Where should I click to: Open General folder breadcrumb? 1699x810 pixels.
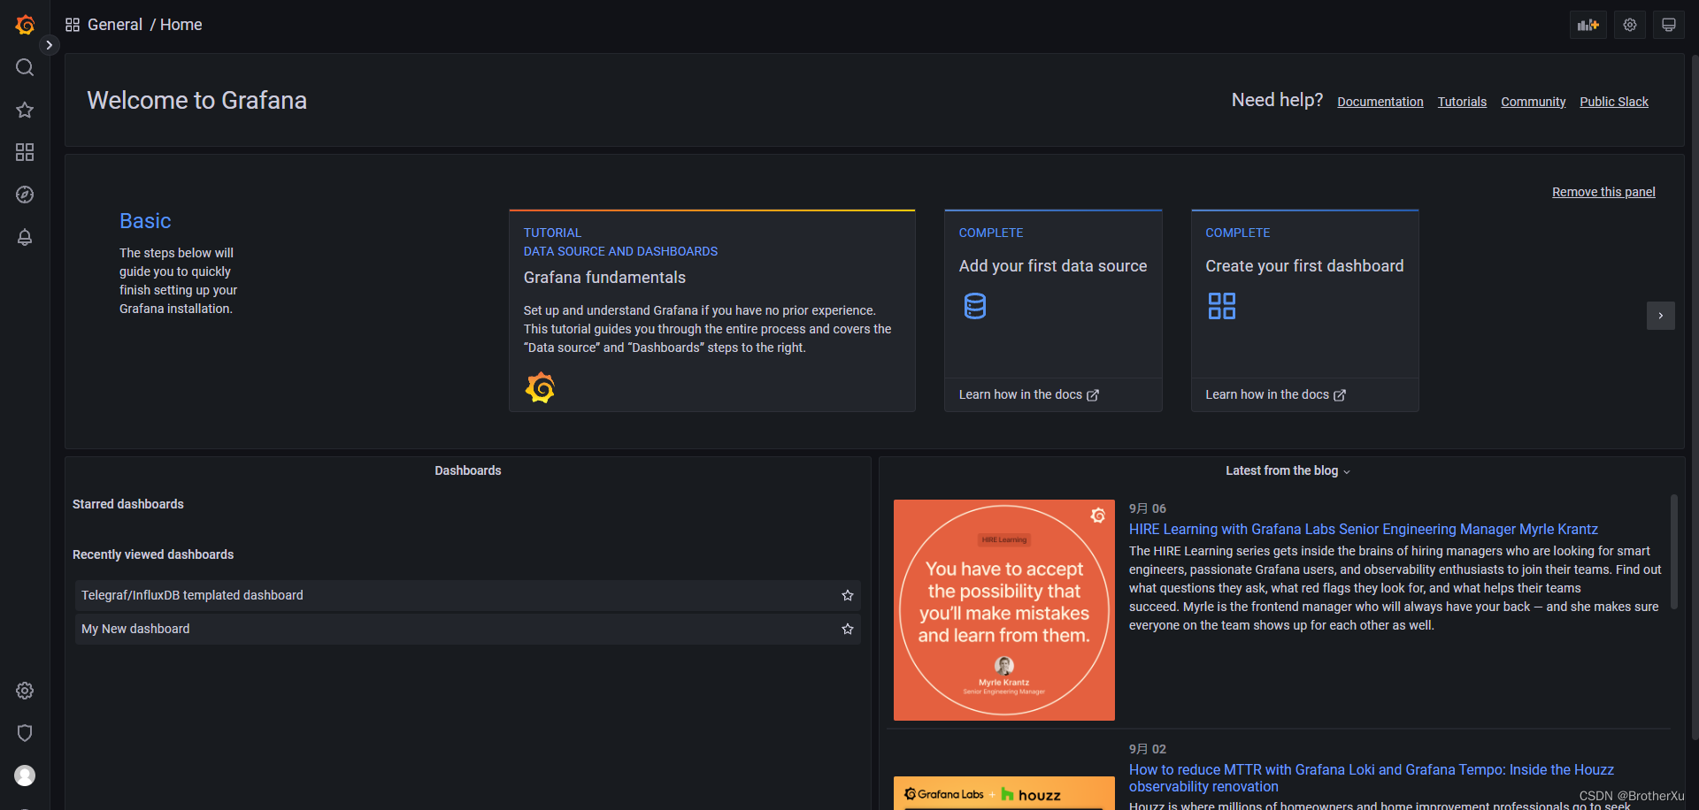click(115, 25)
